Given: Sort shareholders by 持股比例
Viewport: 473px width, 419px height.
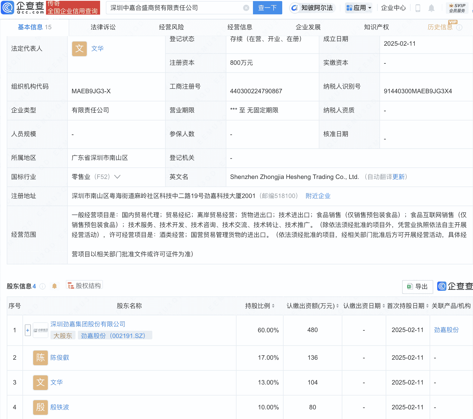Looking at the screenshot, I should (x=273, y=306).
